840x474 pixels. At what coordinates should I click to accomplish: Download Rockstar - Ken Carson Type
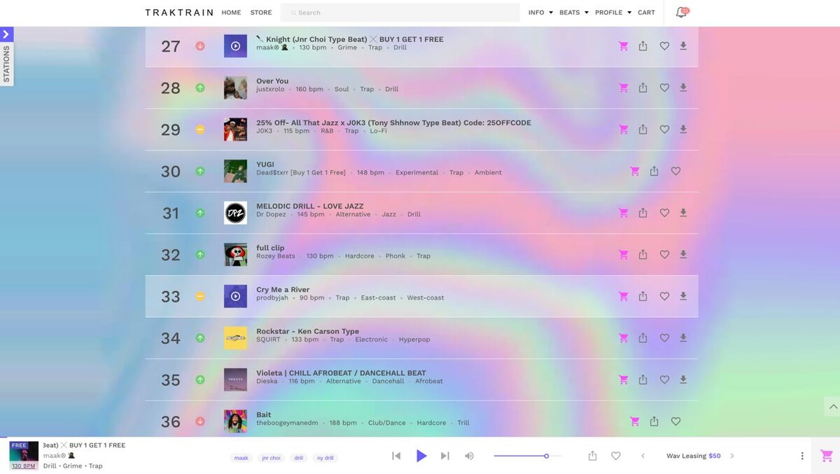[x=683, y=338]
